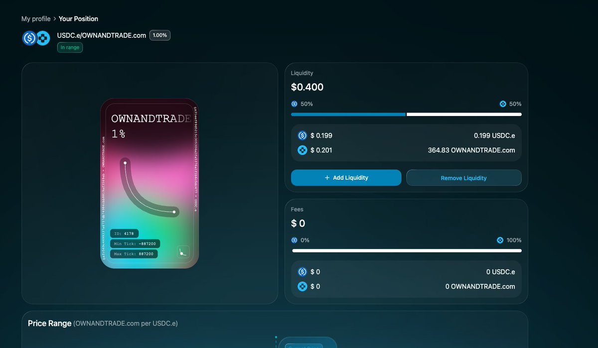
Task: Click the 1.00% fee tier badge
Action: (160, 35)
